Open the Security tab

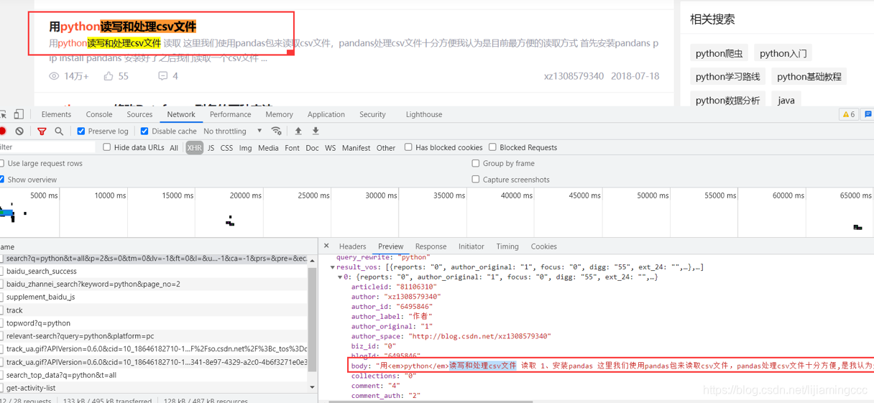372,114
